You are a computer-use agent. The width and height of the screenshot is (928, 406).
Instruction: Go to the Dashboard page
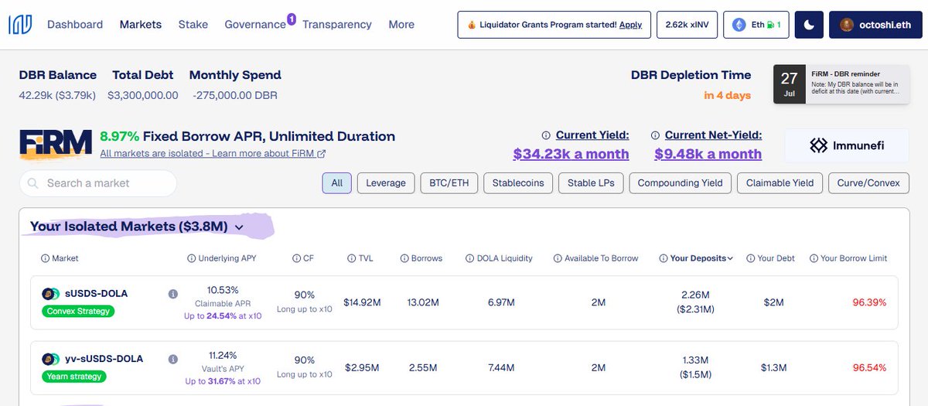[75, 25]
